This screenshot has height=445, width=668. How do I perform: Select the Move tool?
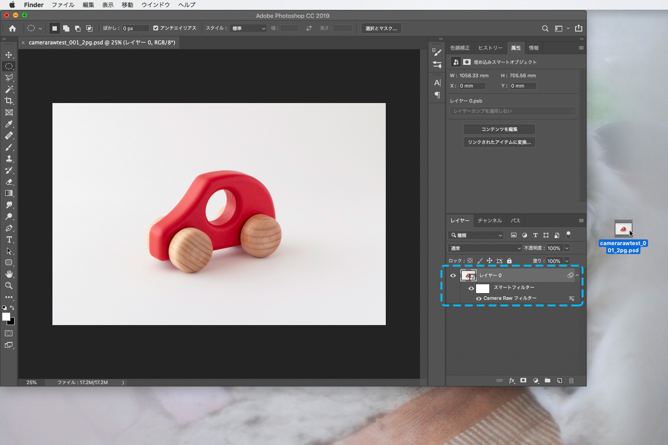(9, 55)
